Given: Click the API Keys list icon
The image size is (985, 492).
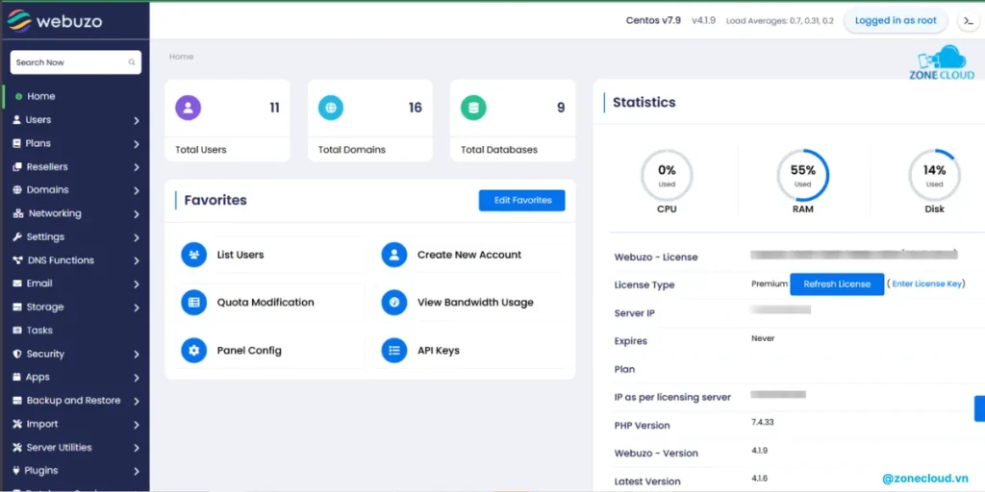Looking at the screenshot, I should [393, 350].
